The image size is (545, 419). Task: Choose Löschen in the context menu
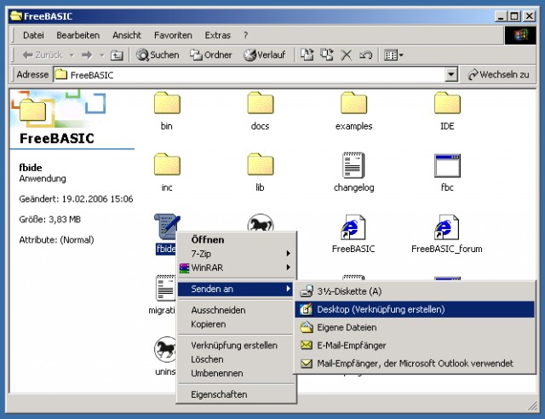[x=237, y=359]
